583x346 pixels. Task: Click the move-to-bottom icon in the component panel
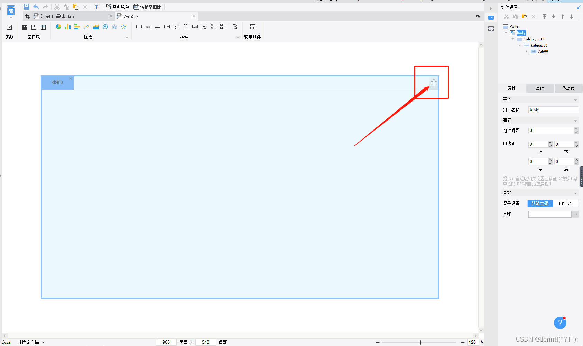554,17
